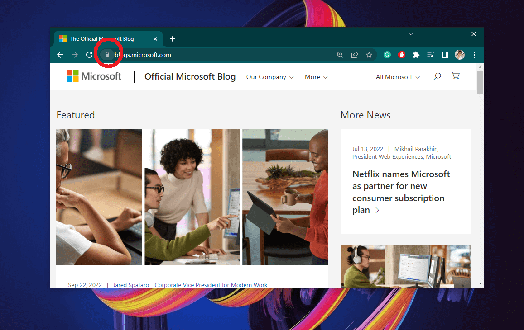Bookmark this page with the star icon
The width and height of the screenshot is (524, 330).
click(x=369, y=55)
